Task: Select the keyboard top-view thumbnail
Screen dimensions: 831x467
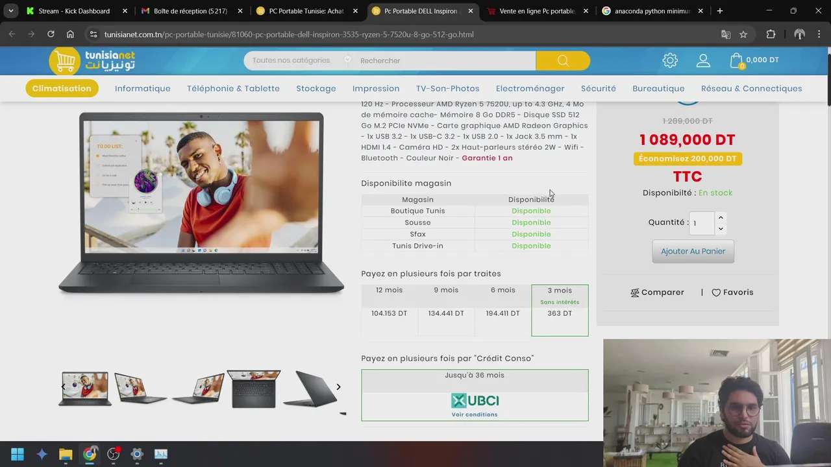Action: pyautogui.click(x=254, y=389)
